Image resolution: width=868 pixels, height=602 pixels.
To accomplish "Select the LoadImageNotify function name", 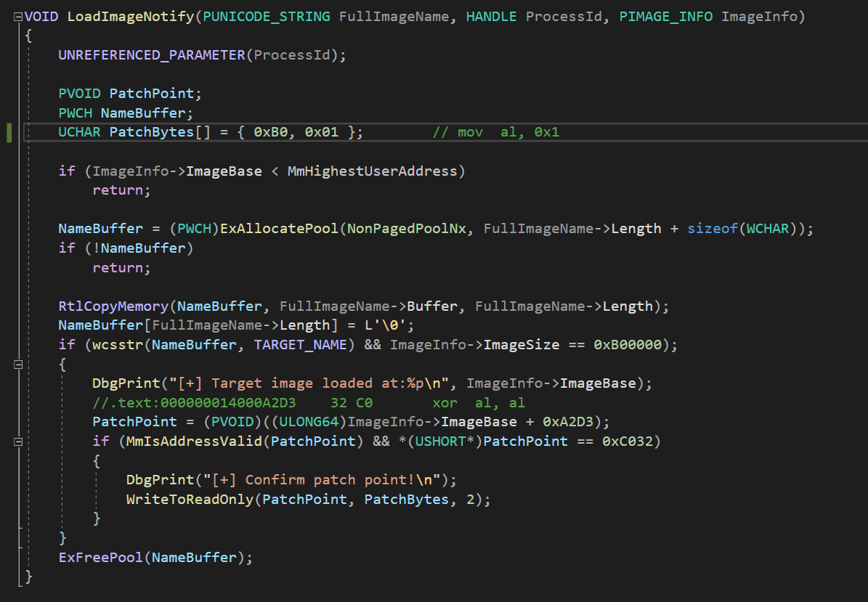I will pos(131,17).
